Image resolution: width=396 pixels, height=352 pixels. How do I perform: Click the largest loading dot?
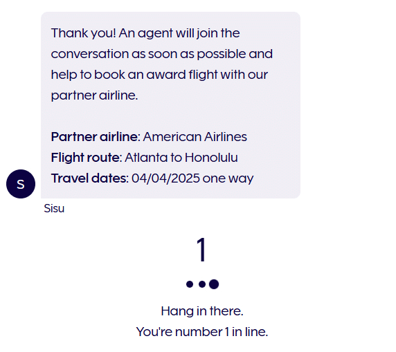coord(214,284)
